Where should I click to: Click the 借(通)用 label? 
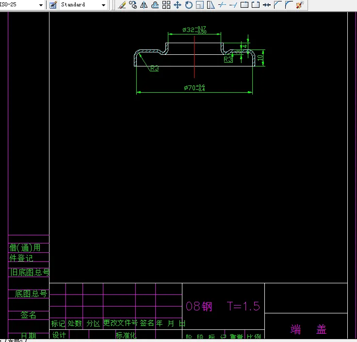pos(25,247)
